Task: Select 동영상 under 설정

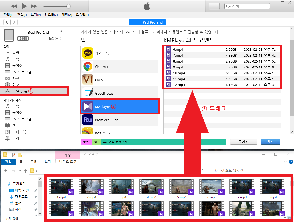Action: [x=17, y=65]
